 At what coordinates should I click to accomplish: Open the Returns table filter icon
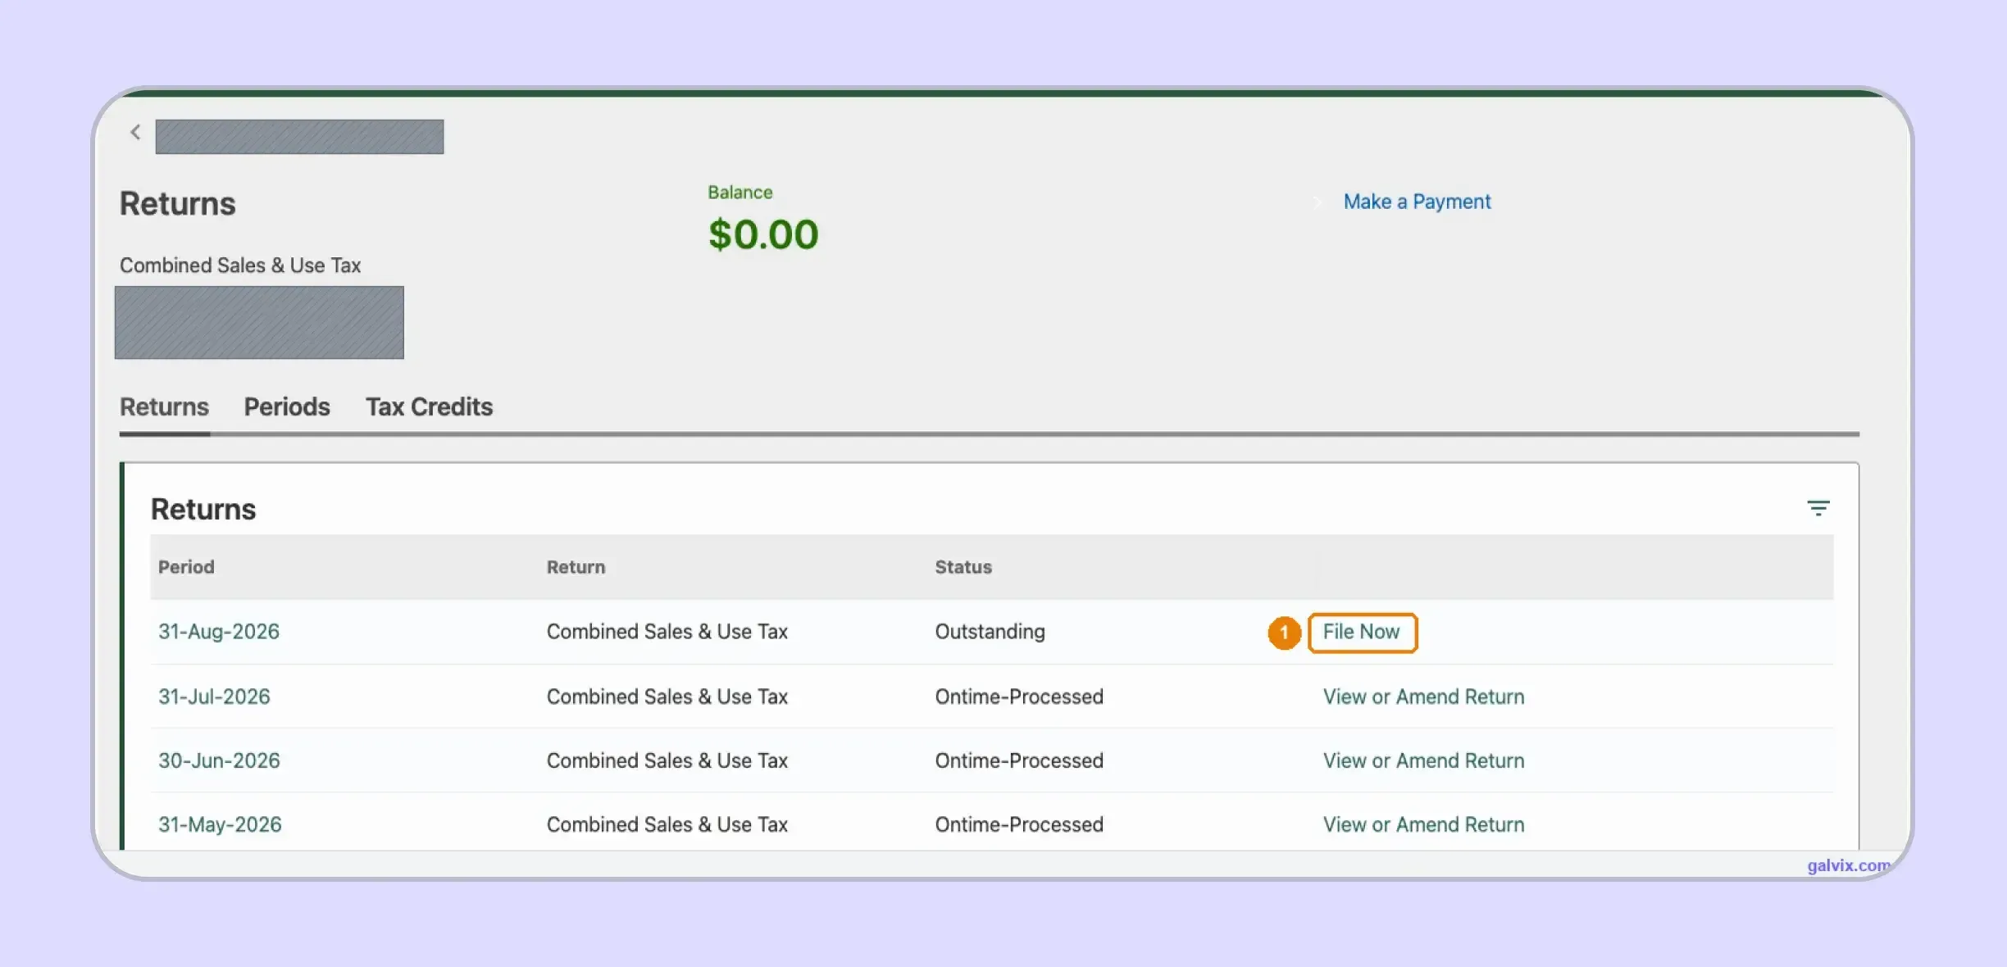[x=1818, y=508]
